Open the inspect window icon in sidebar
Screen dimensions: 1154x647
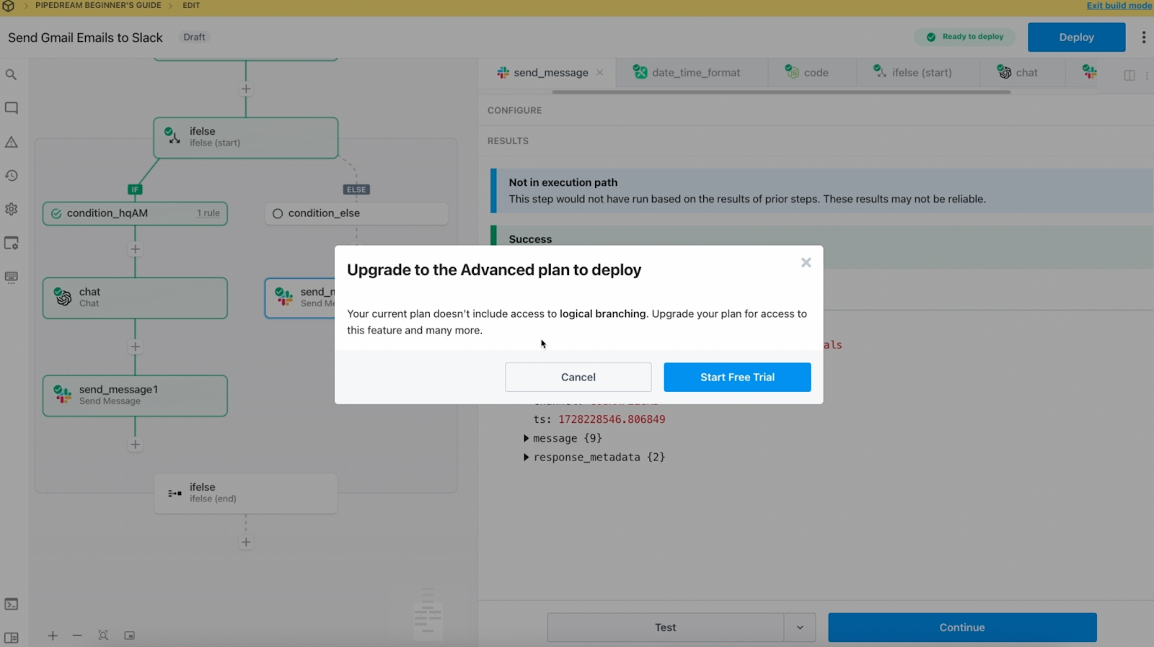[x=12, y=243]
